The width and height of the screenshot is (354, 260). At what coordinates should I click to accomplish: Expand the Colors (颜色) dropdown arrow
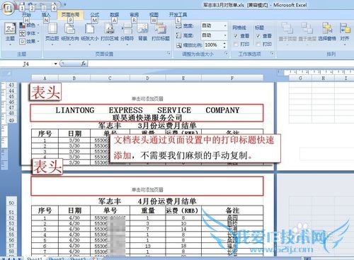point(38,25)
